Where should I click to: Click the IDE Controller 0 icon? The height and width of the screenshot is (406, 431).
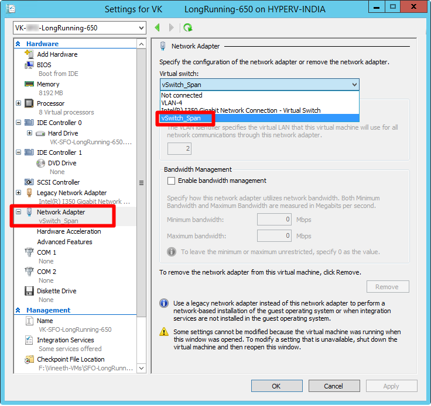[29, 123]
